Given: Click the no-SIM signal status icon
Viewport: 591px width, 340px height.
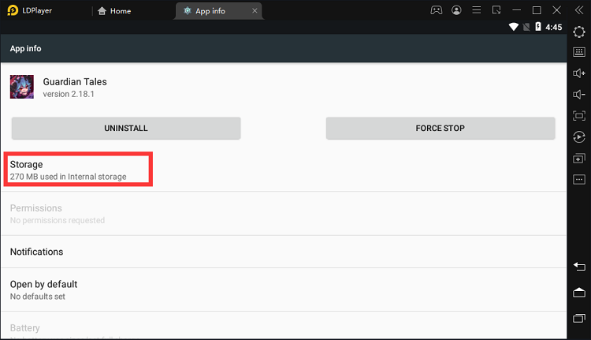Looking at the screenshot, I should (526, 27).
